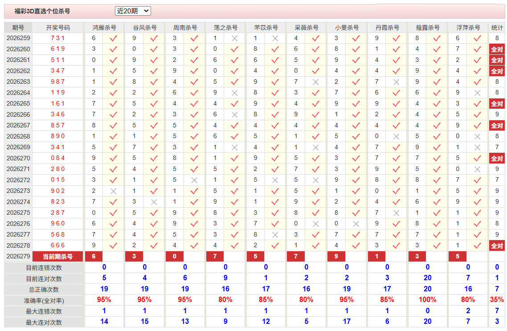Click 丹霞杀号 cross mark in row 2026263
Viewport: 507px width, 331px height.
397,82
